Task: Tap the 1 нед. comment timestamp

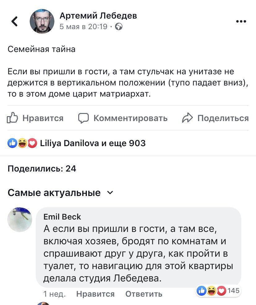Action: point(54,294)
